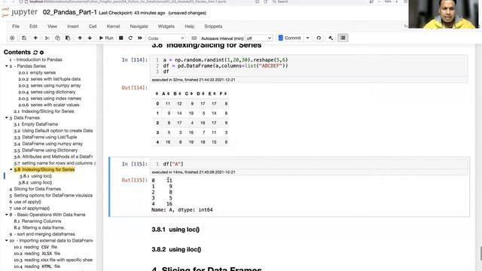
Task: Open the Snippets menu
Action: pos(213,26)
